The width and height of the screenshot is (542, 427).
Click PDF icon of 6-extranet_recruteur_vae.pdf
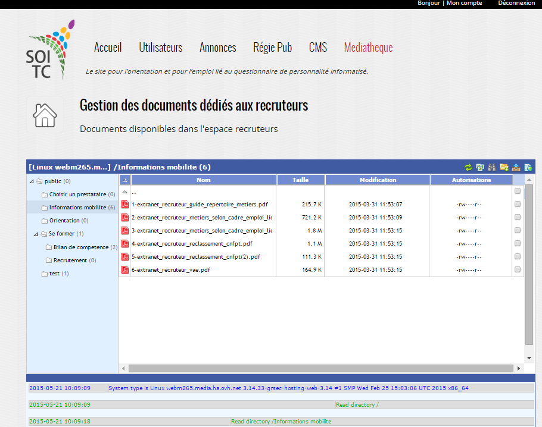pos(125,270)
